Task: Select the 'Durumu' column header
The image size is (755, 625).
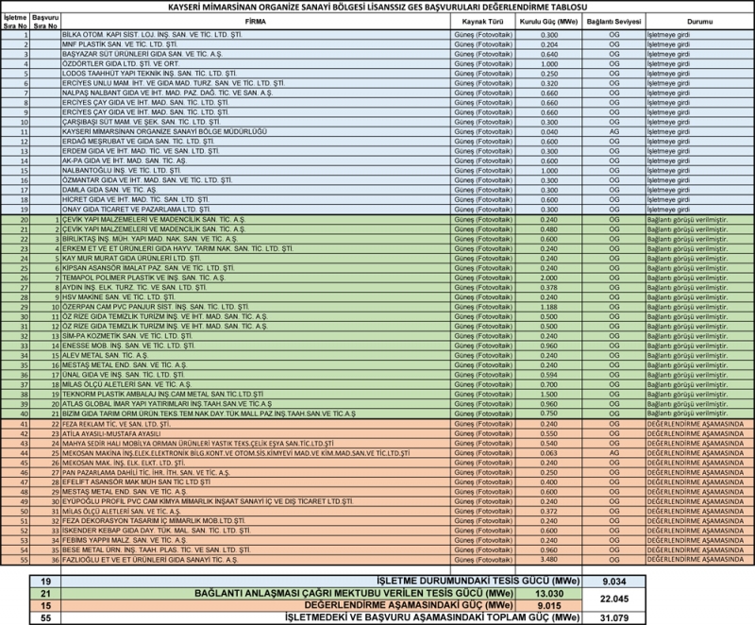Action: tap(699, 22)
